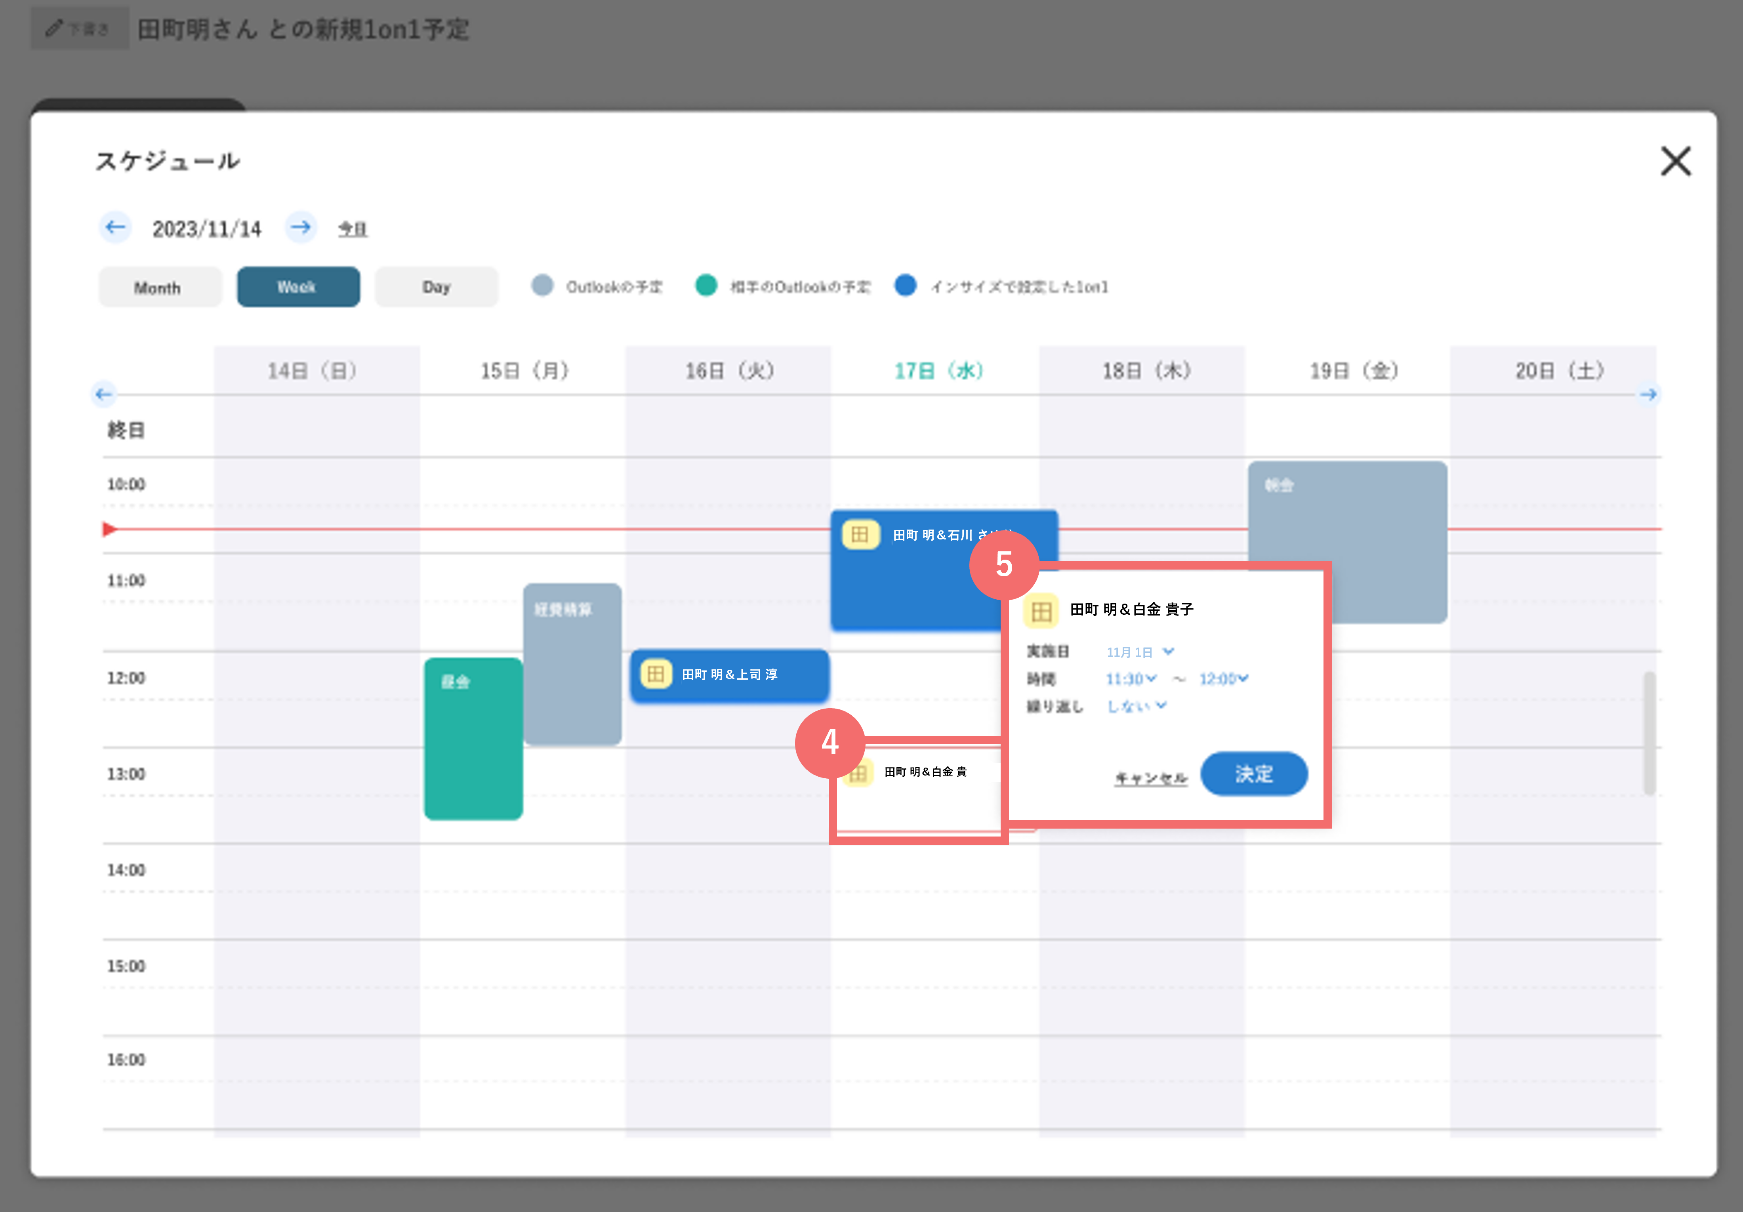Click the 下書き draft badge in page header

[80, 29]
